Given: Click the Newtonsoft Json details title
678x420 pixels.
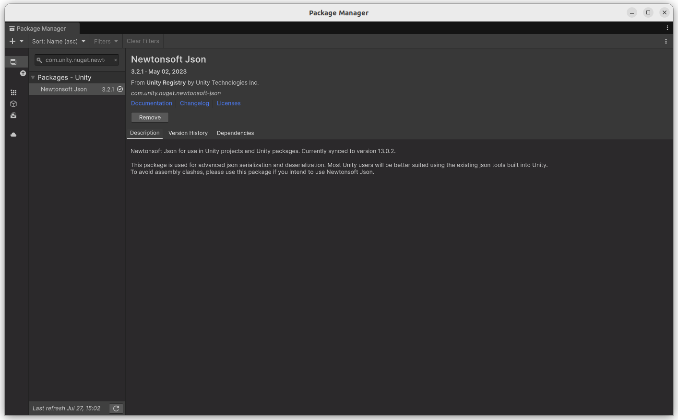Looking at the screenshot, I should click(x=168, y=59).
